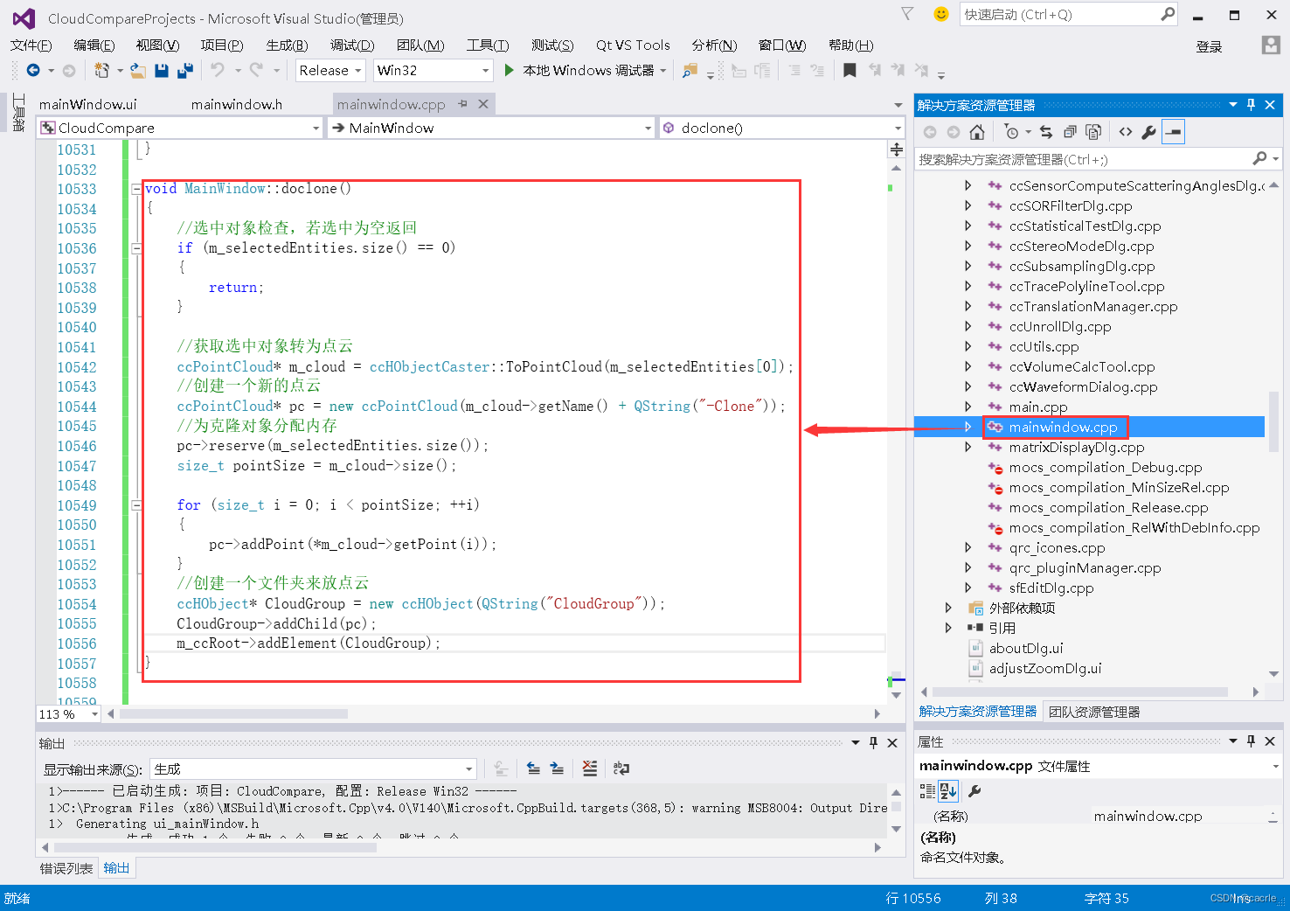Open the Win32 platform dropdown
This screenshot has height=911, width=1290.
433,70
